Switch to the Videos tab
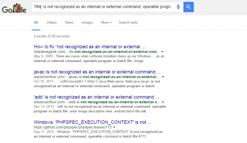Image resolution: width=247 pixels, height=143 pixels. 51,23
